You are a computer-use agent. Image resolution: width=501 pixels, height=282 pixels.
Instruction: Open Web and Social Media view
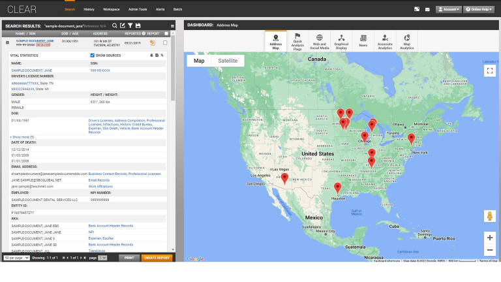[x=319, y=41]
